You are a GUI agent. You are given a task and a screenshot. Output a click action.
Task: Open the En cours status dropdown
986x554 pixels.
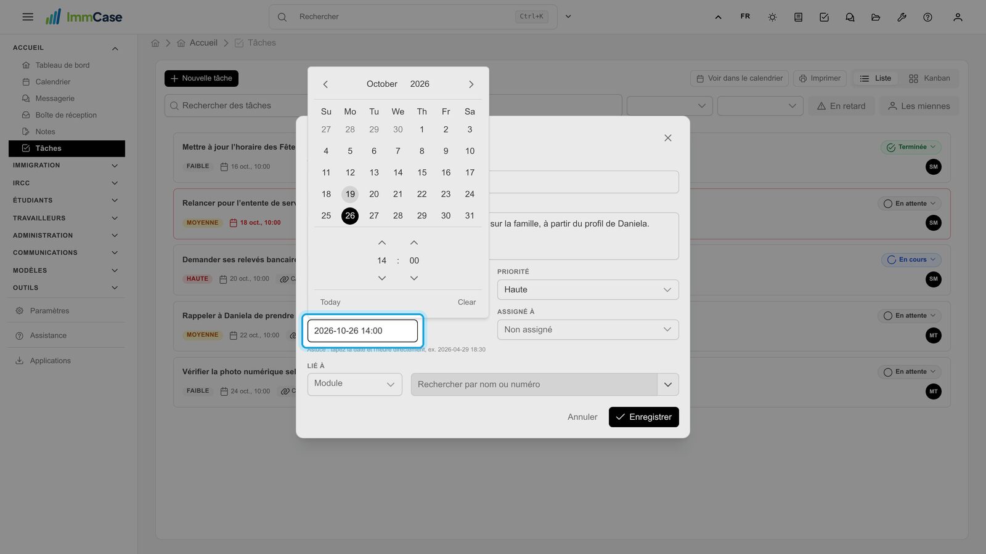point(911,260)
